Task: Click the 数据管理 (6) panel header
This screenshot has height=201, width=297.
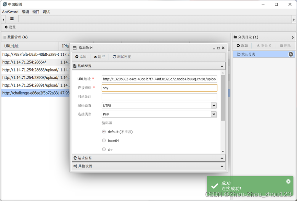Action: pyautogui.click(x=116, y=37)
